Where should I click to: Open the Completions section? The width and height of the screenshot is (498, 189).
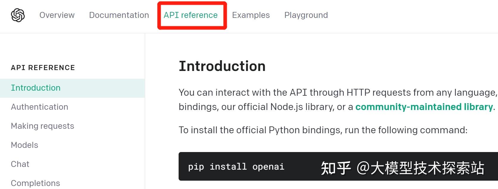(35, 182)
